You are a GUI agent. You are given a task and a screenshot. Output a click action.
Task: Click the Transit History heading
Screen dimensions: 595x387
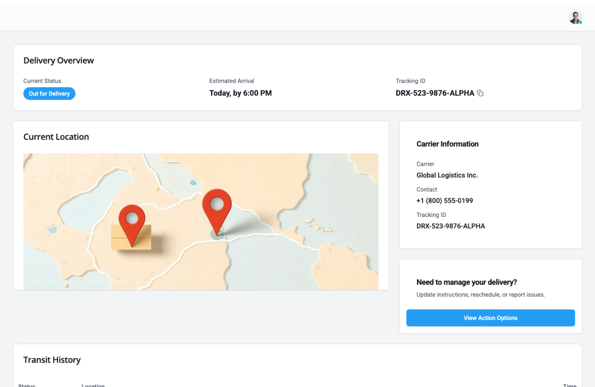click(x=52, y=360)
